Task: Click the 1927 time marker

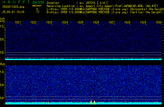Action: [112, 22]
